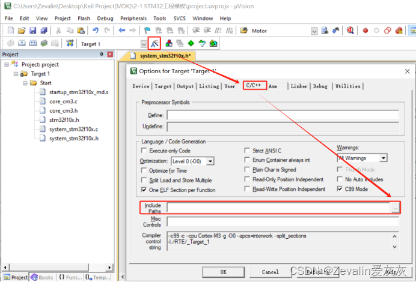Click the OK button

(x=224, y=272)
